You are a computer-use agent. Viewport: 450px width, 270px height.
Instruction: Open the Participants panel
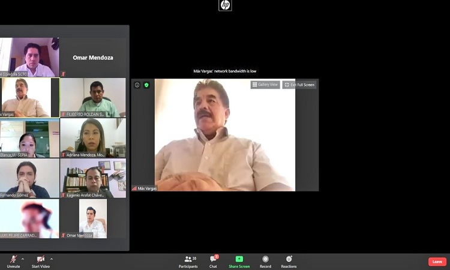(188, 260)
